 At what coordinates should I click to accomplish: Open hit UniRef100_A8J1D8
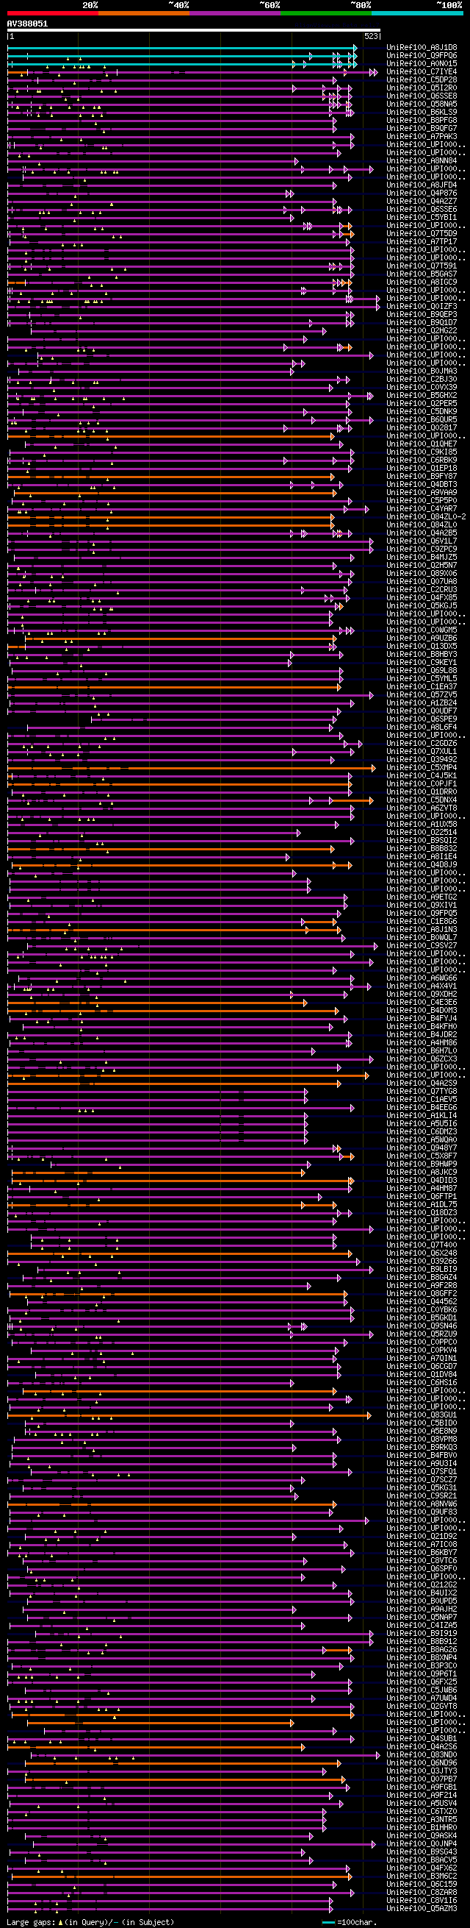click(422, 48)
